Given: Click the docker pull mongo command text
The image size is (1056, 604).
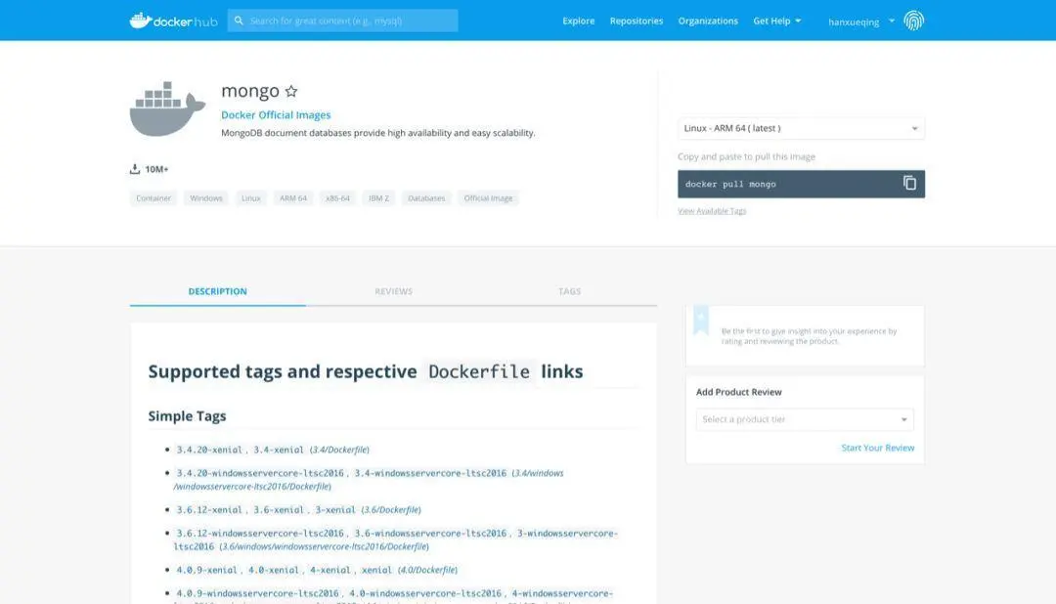Looking at the screenshot, I should coord(730,184).
